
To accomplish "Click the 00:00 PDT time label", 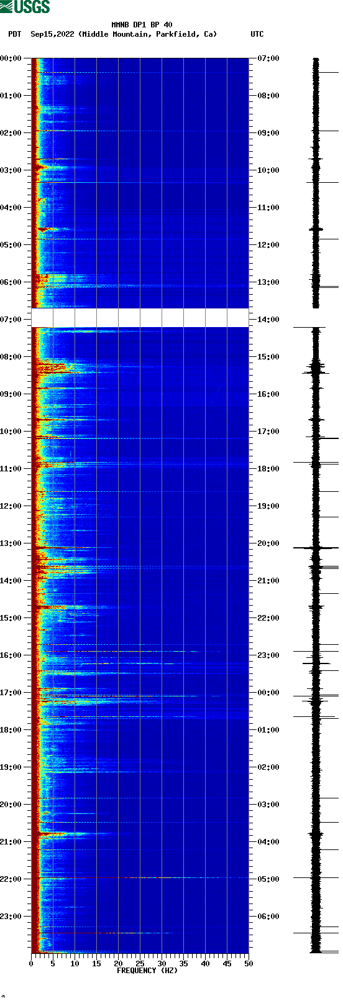I will click(x=11, y=58).
